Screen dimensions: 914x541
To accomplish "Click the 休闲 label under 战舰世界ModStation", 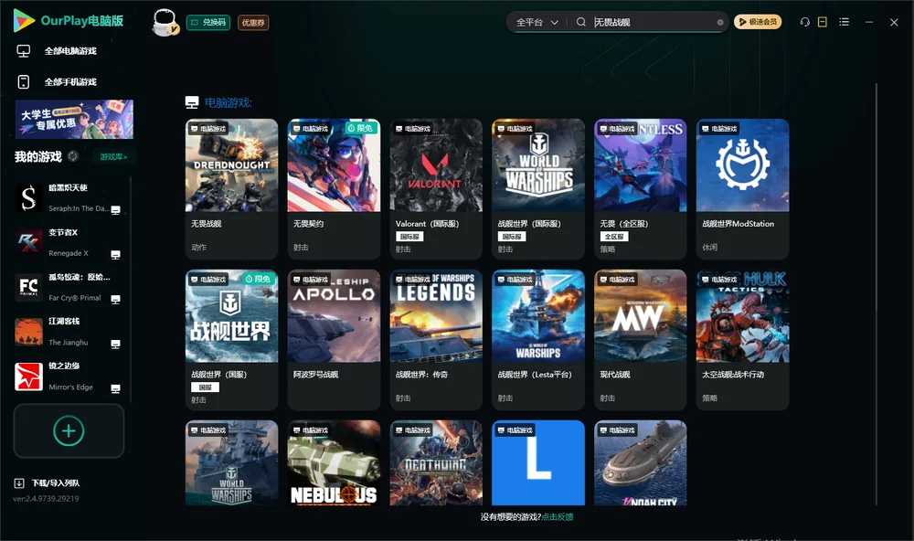I will pyautogui.click(x=709, y=247).
